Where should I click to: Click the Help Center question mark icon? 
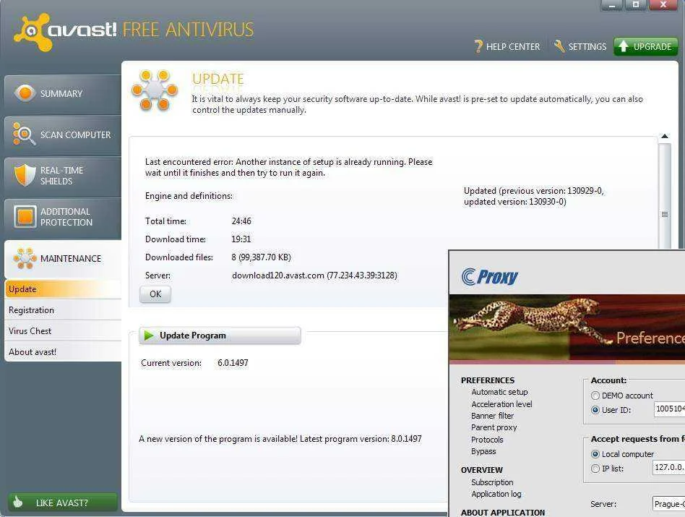tap(478, 46)
